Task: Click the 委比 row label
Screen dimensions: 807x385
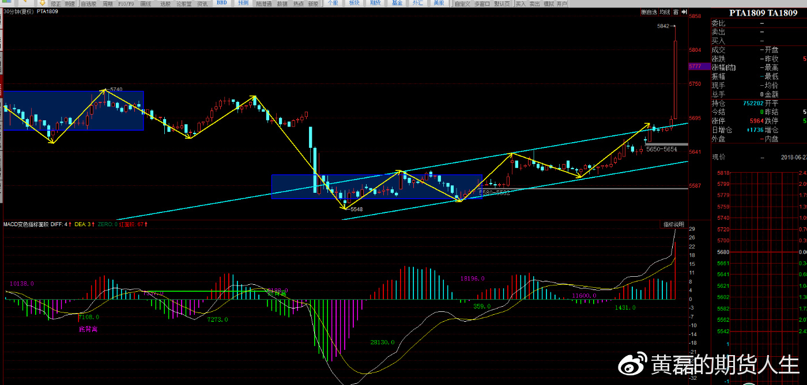Action: point(718,23)
